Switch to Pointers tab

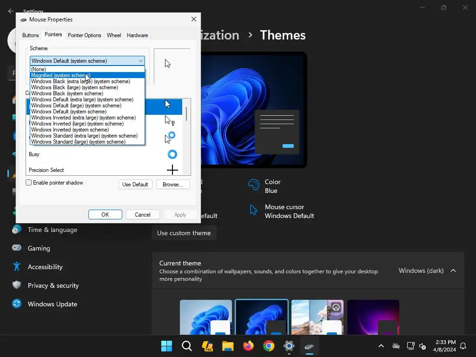(x=53, y=34)
